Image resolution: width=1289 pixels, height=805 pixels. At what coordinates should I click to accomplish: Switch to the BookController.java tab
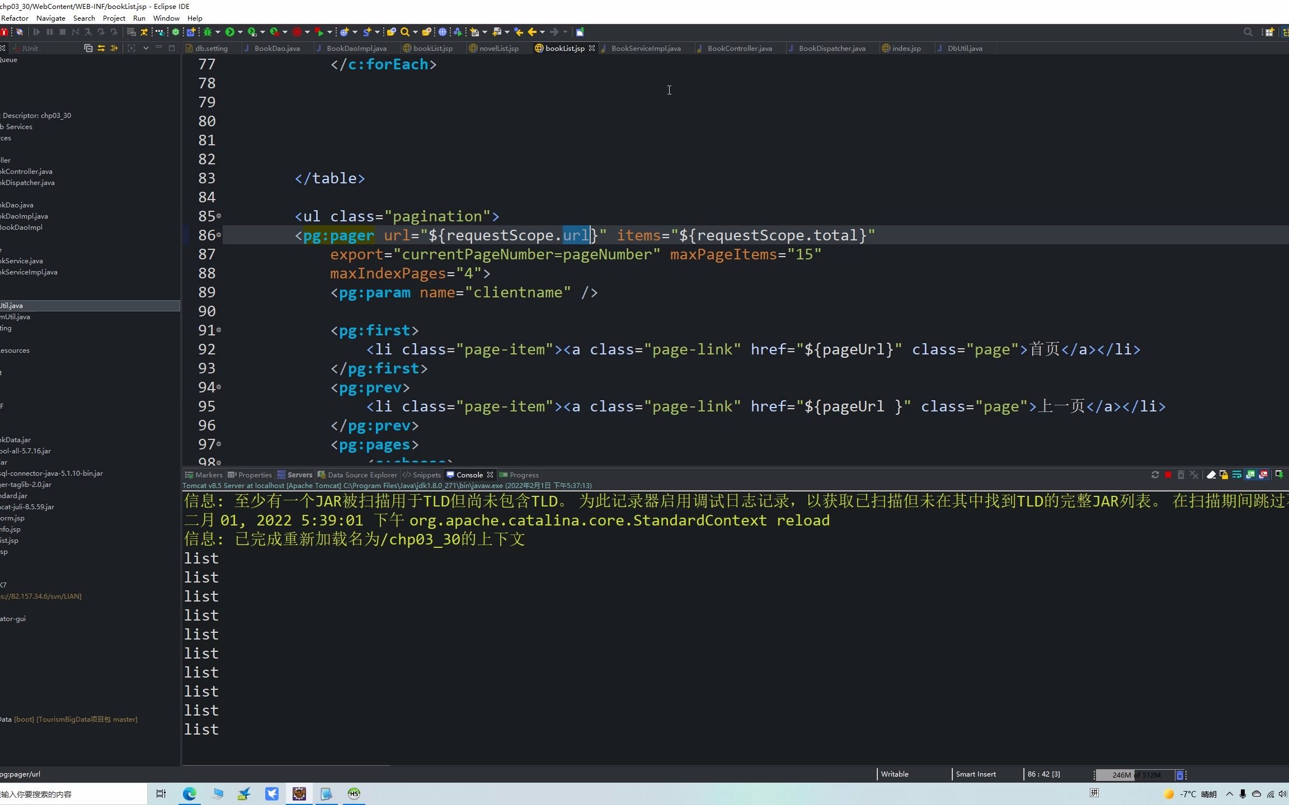[x=739, y=49]
